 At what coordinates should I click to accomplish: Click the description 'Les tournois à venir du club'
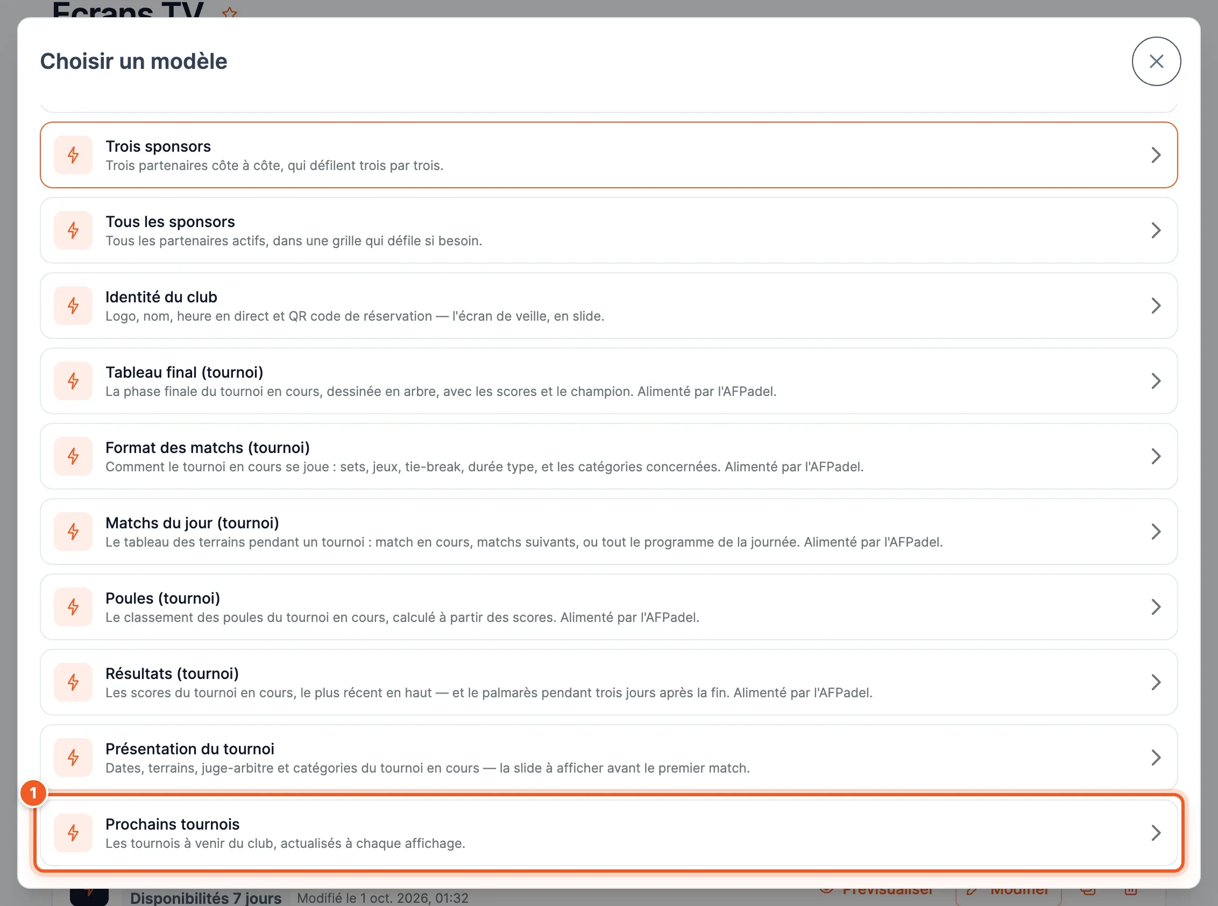click(285, 844)
